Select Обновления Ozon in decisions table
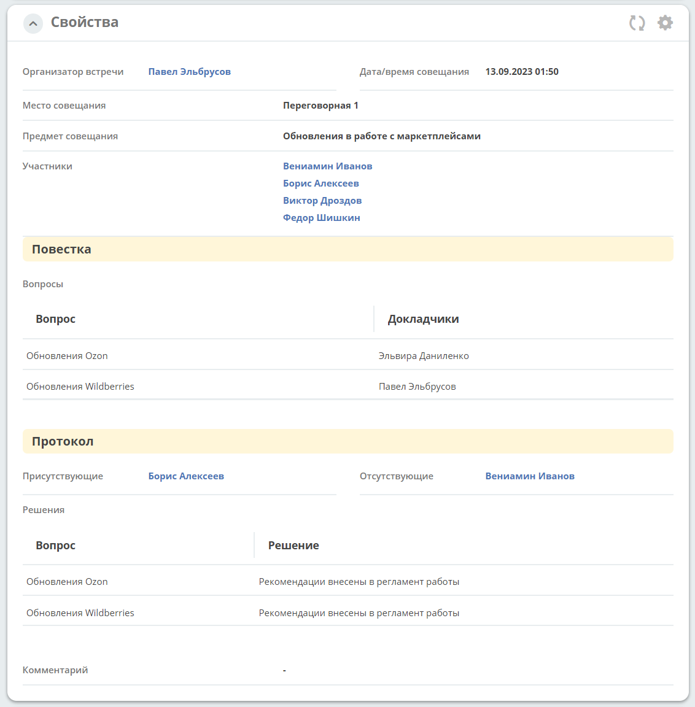This screenshot has height=707, width=695. pyautogui.click(x=67, y=582)
